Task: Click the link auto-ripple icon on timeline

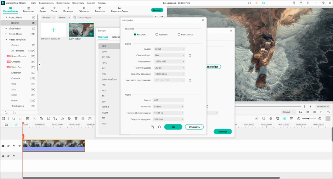Action: tap(16, 125)
